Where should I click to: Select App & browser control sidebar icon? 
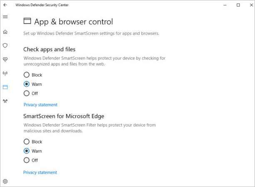coord(5,87)
